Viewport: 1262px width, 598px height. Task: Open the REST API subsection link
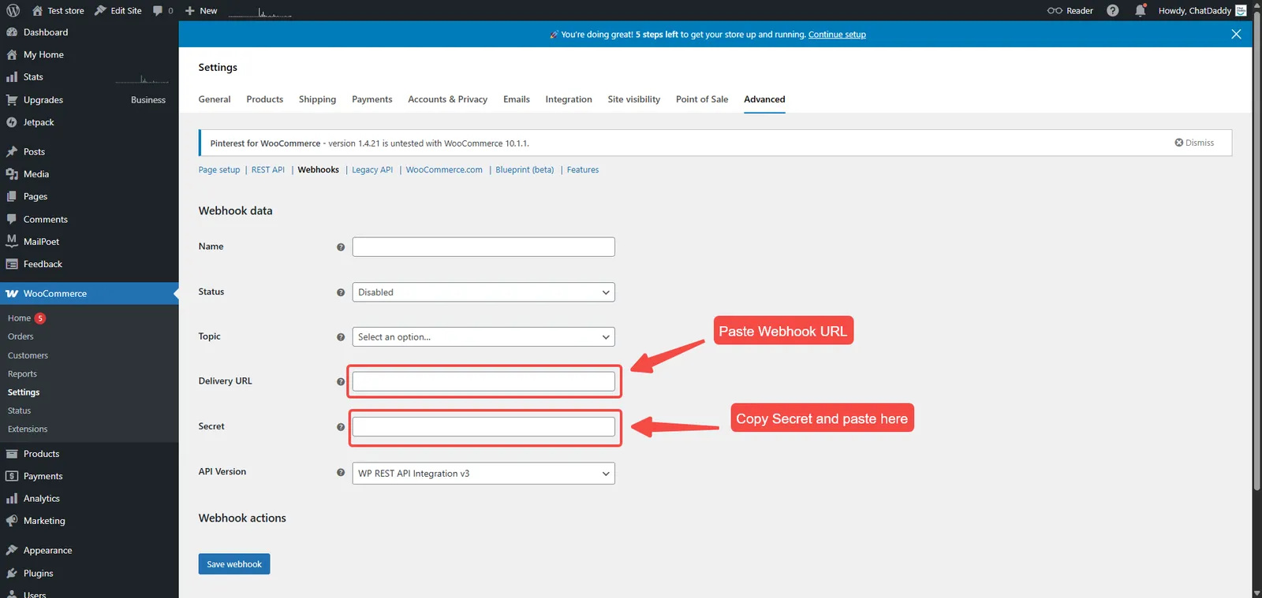click(267, 170)
